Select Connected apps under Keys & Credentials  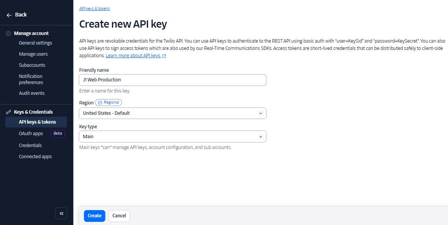click(35, 156)
